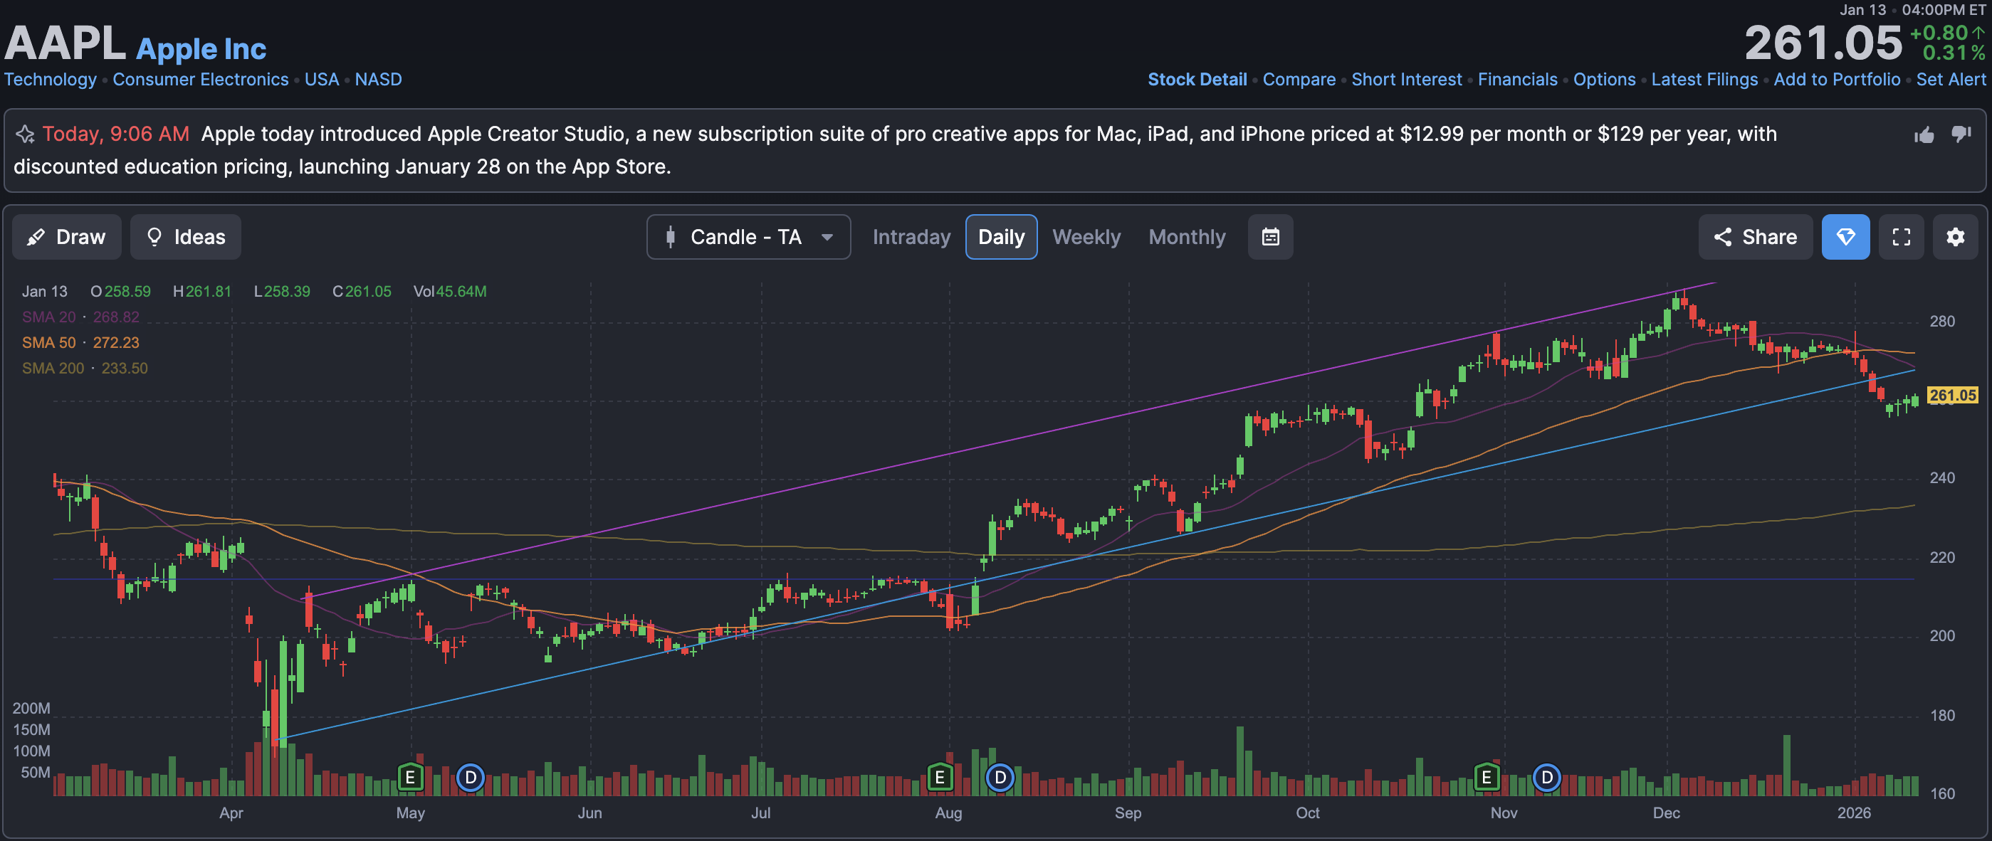Open the Share menu
Viewport: 1992px width, 841px height.
coord(1755,236)
